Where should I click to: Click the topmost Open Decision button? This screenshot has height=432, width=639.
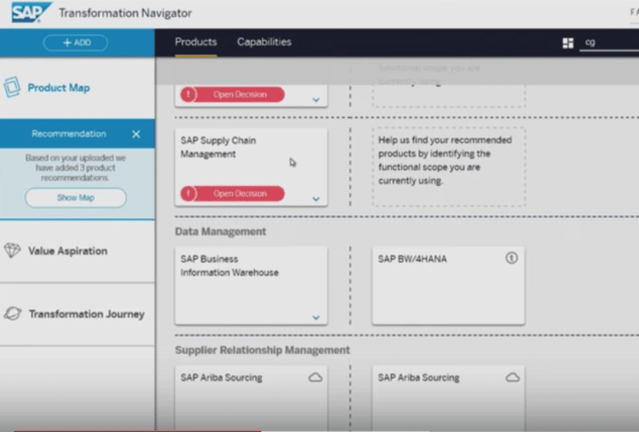click(x=233, y=94)
